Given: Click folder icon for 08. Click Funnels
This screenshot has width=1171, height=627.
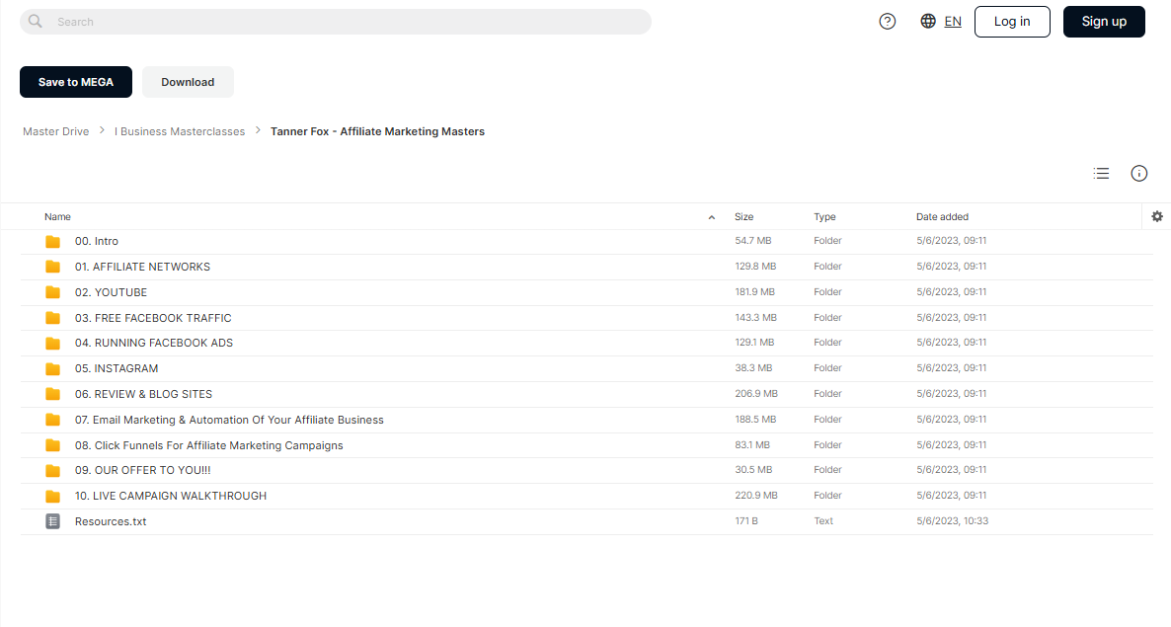Looking at the screenshot, I should pyautogui.click(x=52, y=445).
